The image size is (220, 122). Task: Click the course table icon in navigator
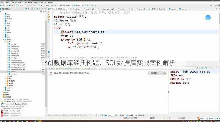click(x=10, y=72)
